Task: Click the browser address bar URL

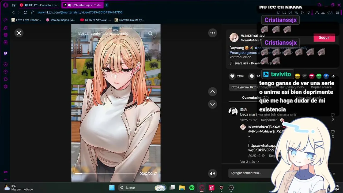Action: (x=80, y=12)
